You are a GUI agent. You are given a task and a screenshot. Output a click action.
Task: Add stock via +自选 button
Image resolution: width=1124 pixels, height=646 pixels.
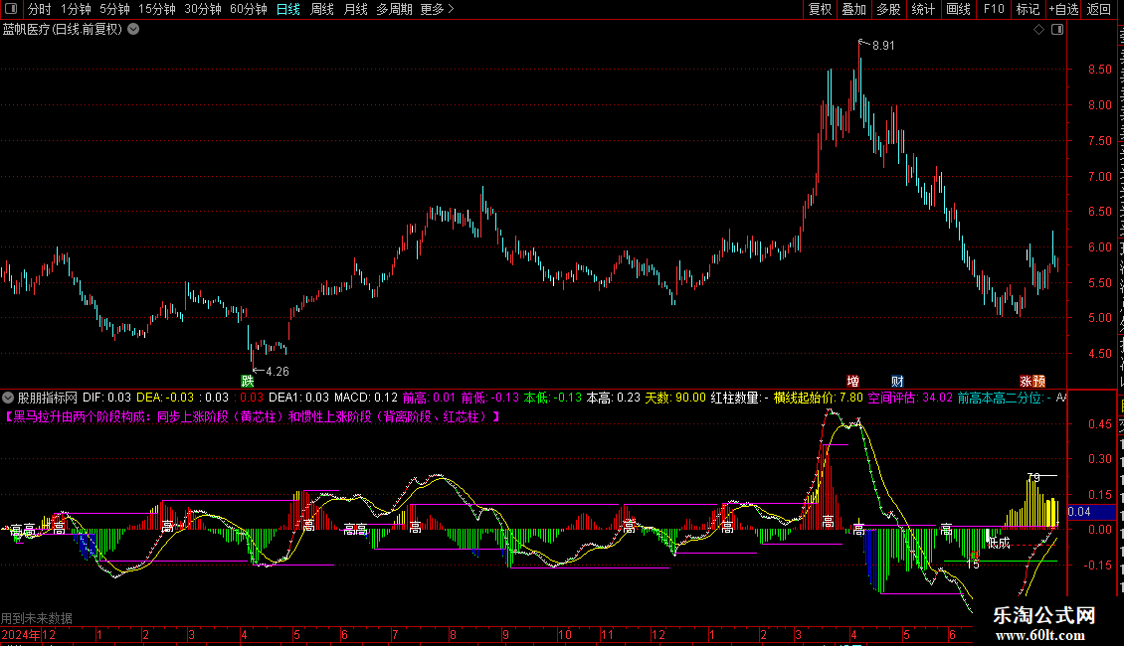click(1063, 9)
